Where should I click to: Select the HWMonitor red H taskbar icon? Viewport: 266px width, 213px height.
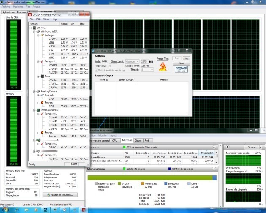point(84,210)
